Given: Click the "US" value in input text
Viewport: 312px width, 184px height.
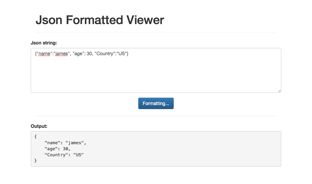Looking at the screenshot, I should [x=121, y=54].
